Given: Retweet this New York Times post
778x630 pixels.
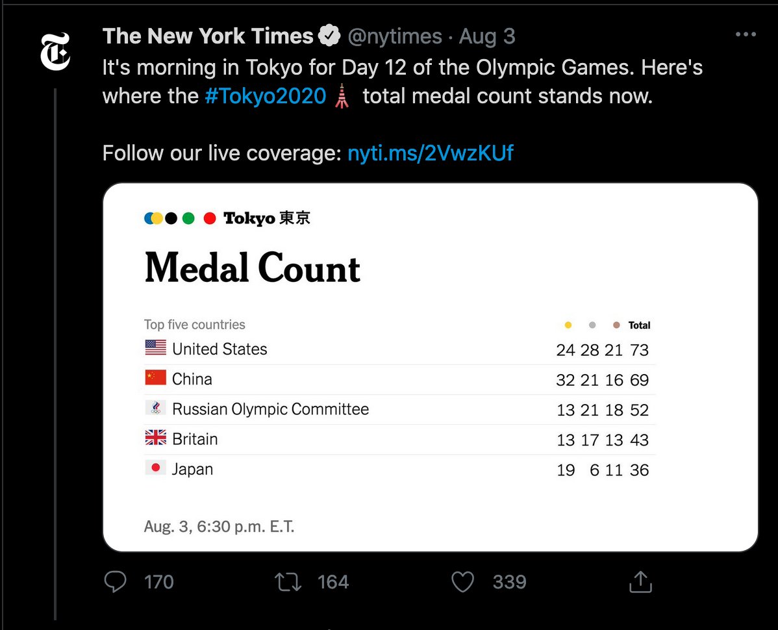Looking at the screenshot, I should [x=288, y=582].
